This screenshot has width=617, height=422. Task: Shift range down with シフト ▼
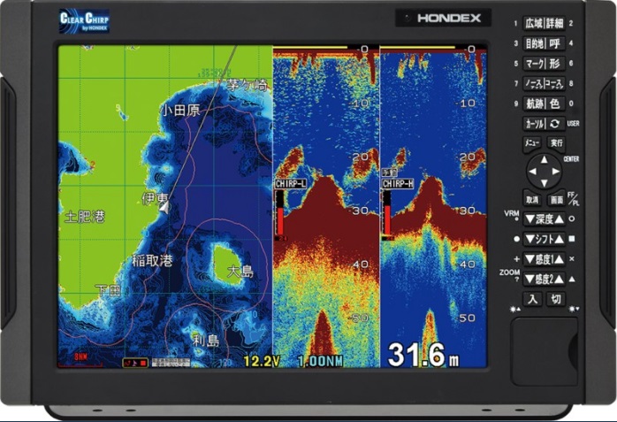click(x=530, y=239)
